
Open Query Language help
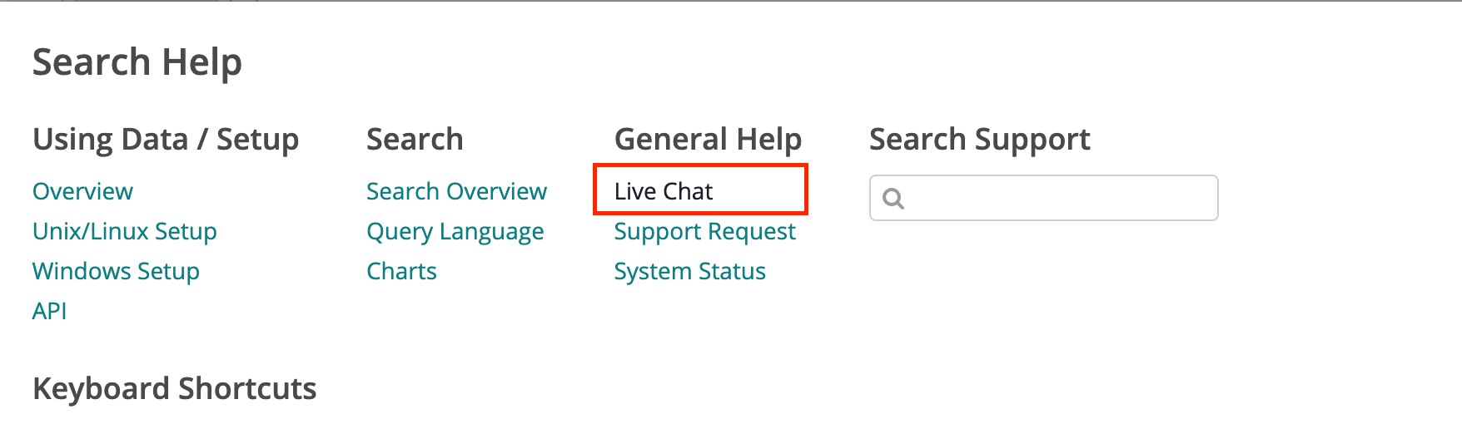pos(455,232)
